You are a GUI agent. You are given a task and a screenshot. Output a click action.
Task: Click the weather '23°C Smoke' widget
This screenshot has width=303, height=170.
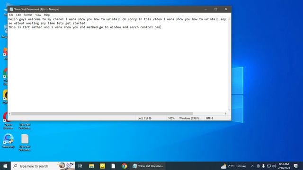click(233, 166)
